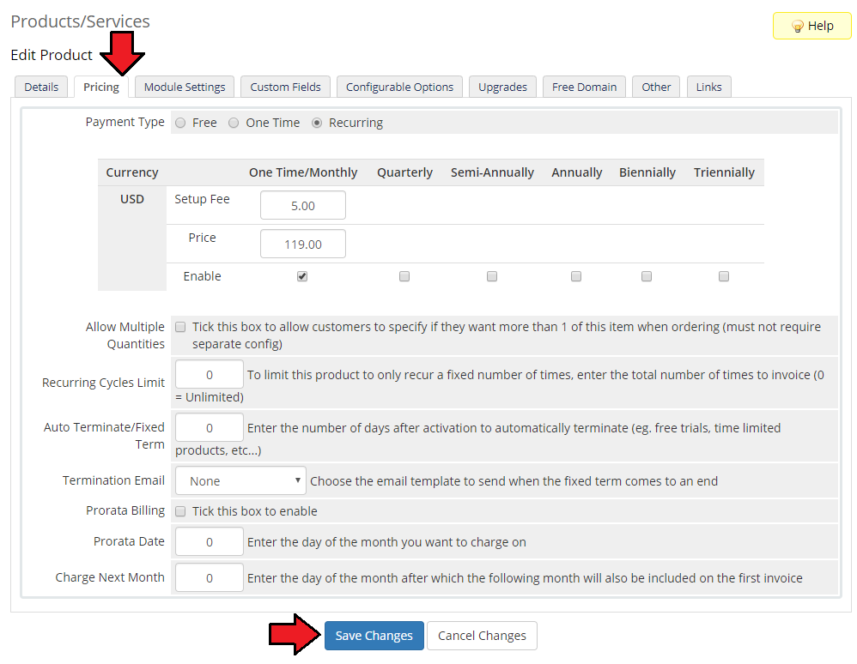Screen dimensions: 857x664
Task: Tick the Prorata Billing checkbox
Action: (180, 511)
